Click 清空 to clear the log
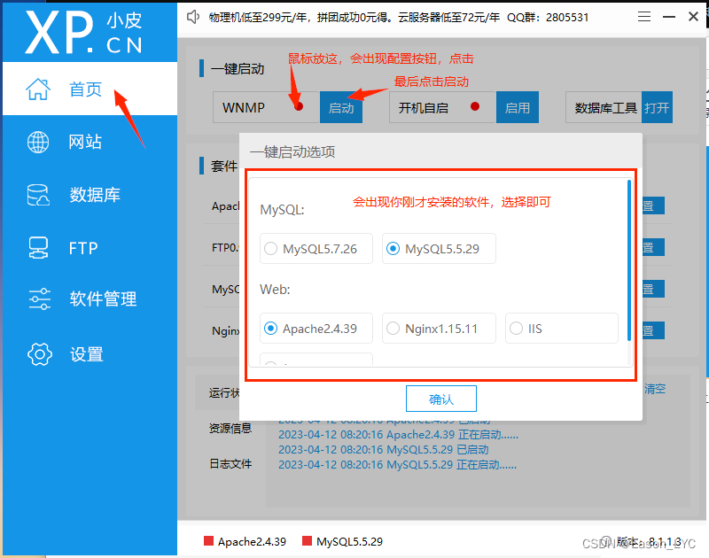 [654, 389]
